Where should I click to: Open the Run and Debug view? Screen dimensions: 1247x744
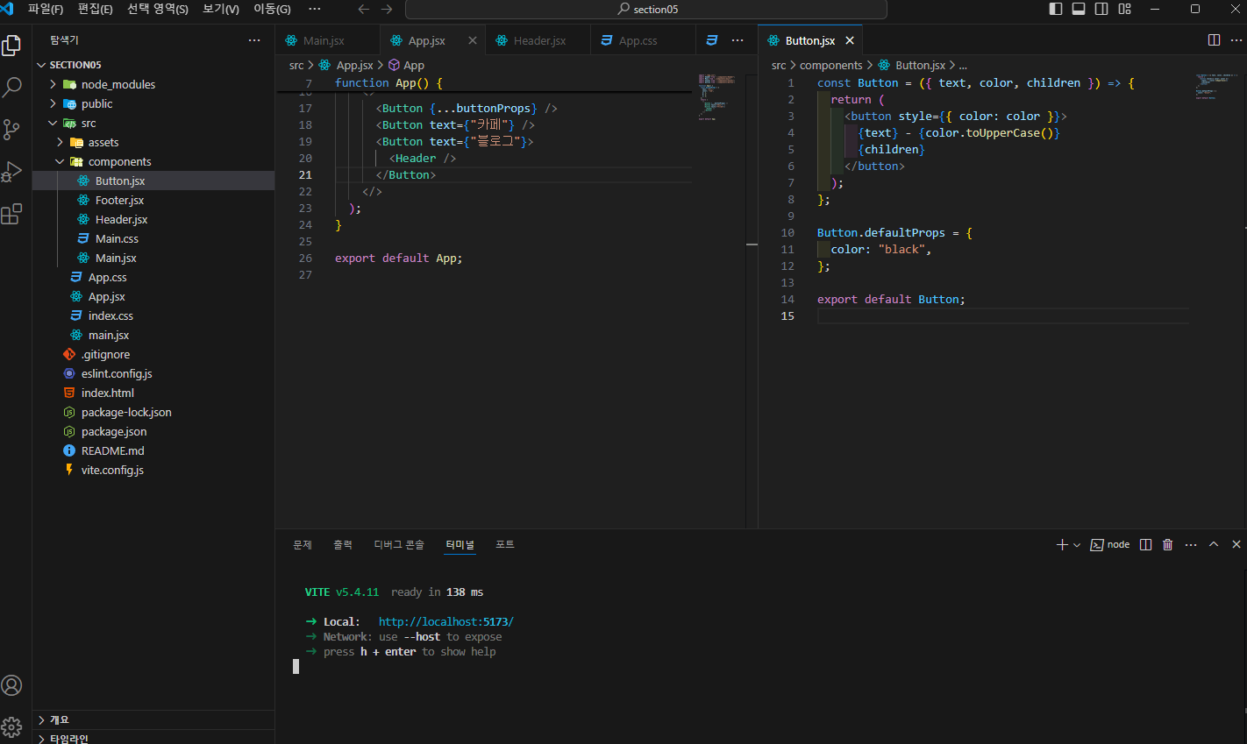pyautogui.click(x=12, y=172)
